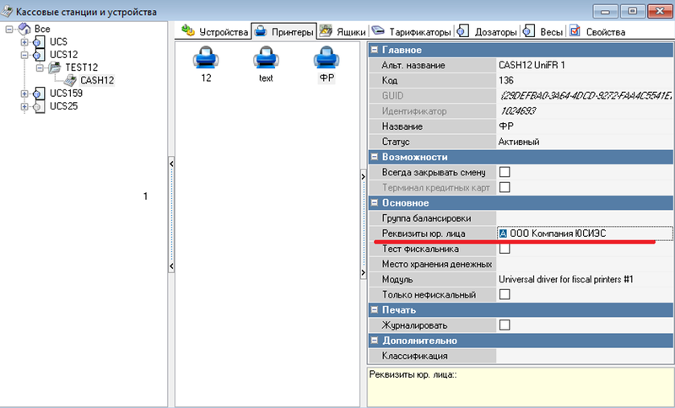Screen dimensions: 675x408
Task: Open the Ящики tab
Action: click(x=343, y=31)
